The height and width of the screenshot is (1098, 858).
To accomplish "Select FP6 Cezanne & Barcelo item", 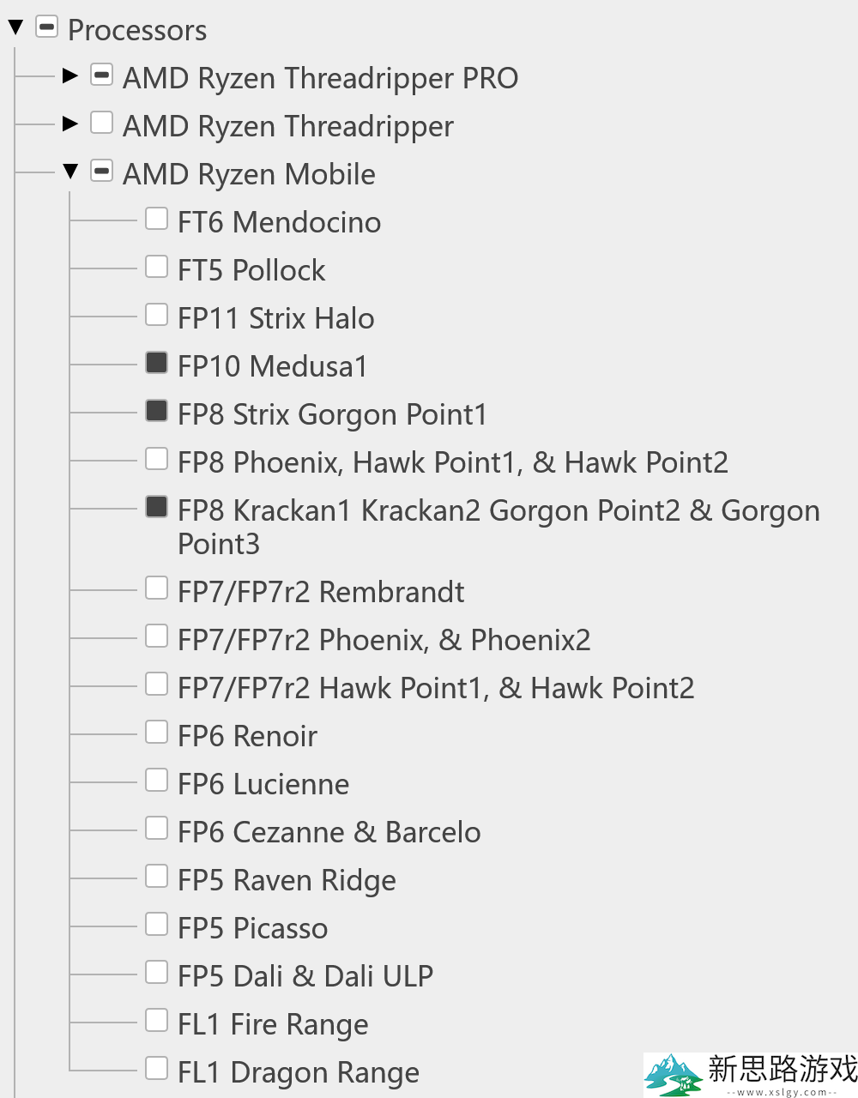I will point(329,832).
